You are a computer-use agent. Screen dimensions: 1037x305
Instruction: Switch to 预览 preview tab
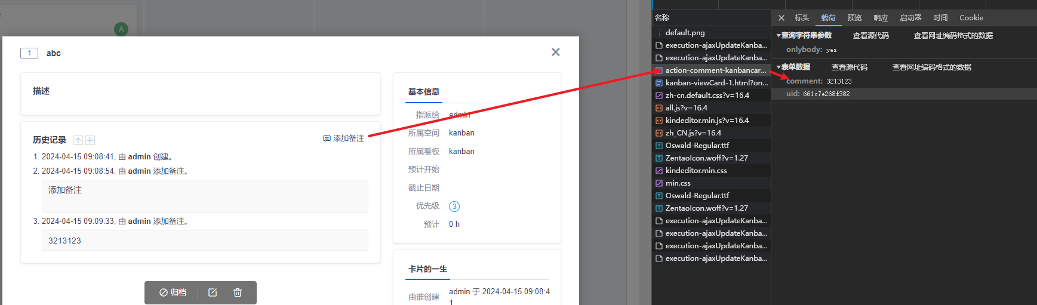point(854,18)
